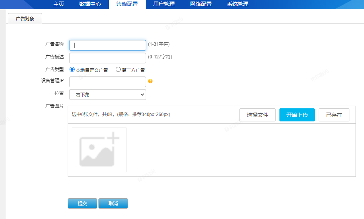
Task: Click the 已存在 button
Action: [x=334, y=115]
